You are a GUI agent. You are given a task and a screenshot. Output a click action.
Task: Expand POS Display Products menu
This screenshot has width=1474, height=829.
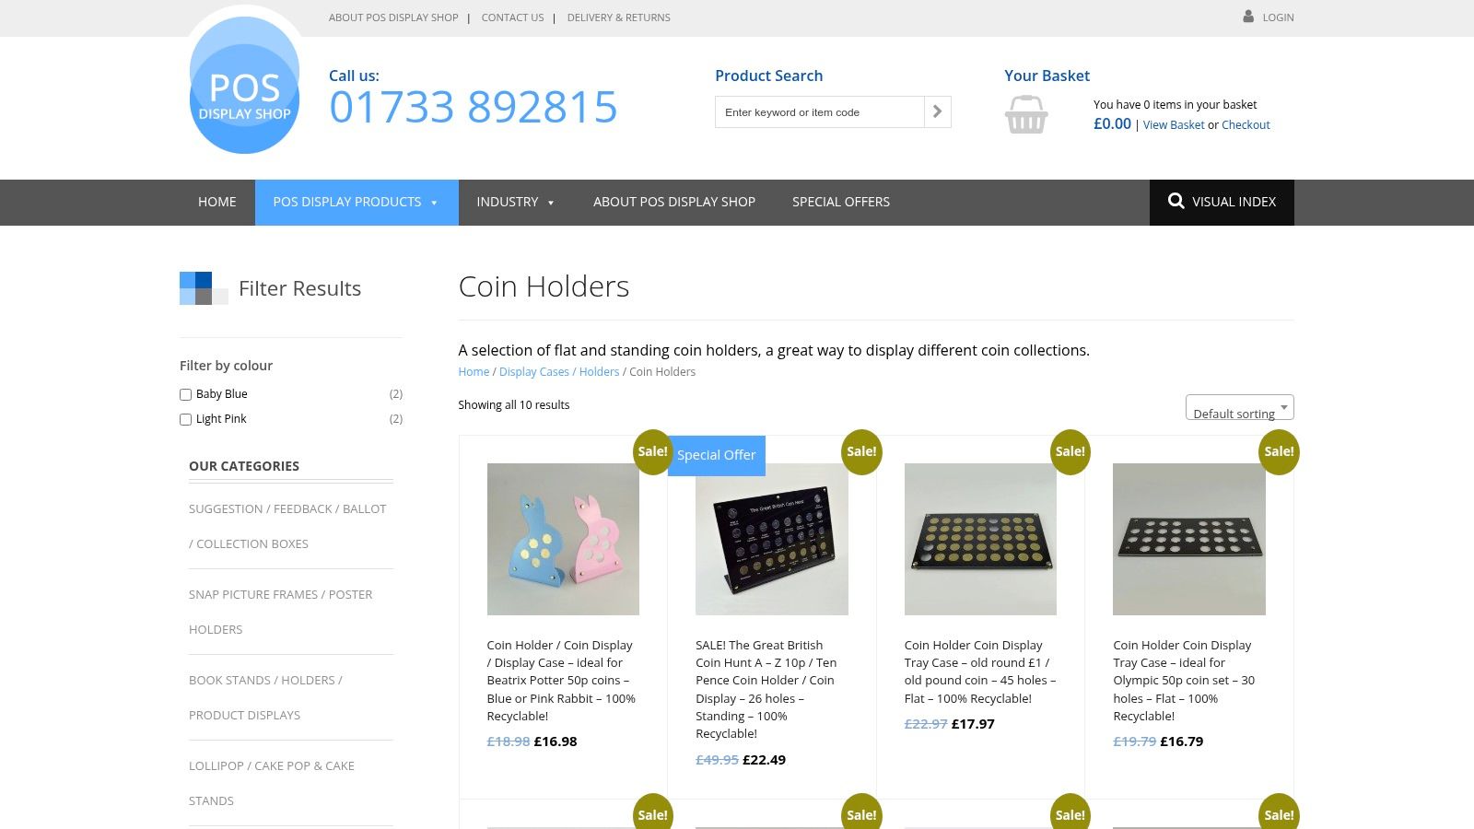coord(357,202)
